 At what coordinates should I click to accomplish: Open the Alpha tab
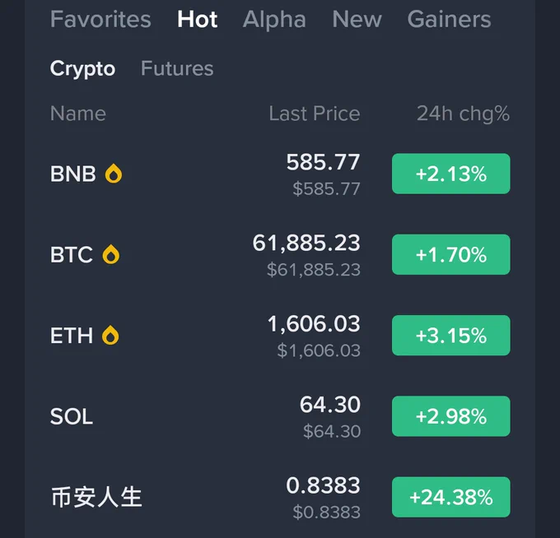pos(274,19)
